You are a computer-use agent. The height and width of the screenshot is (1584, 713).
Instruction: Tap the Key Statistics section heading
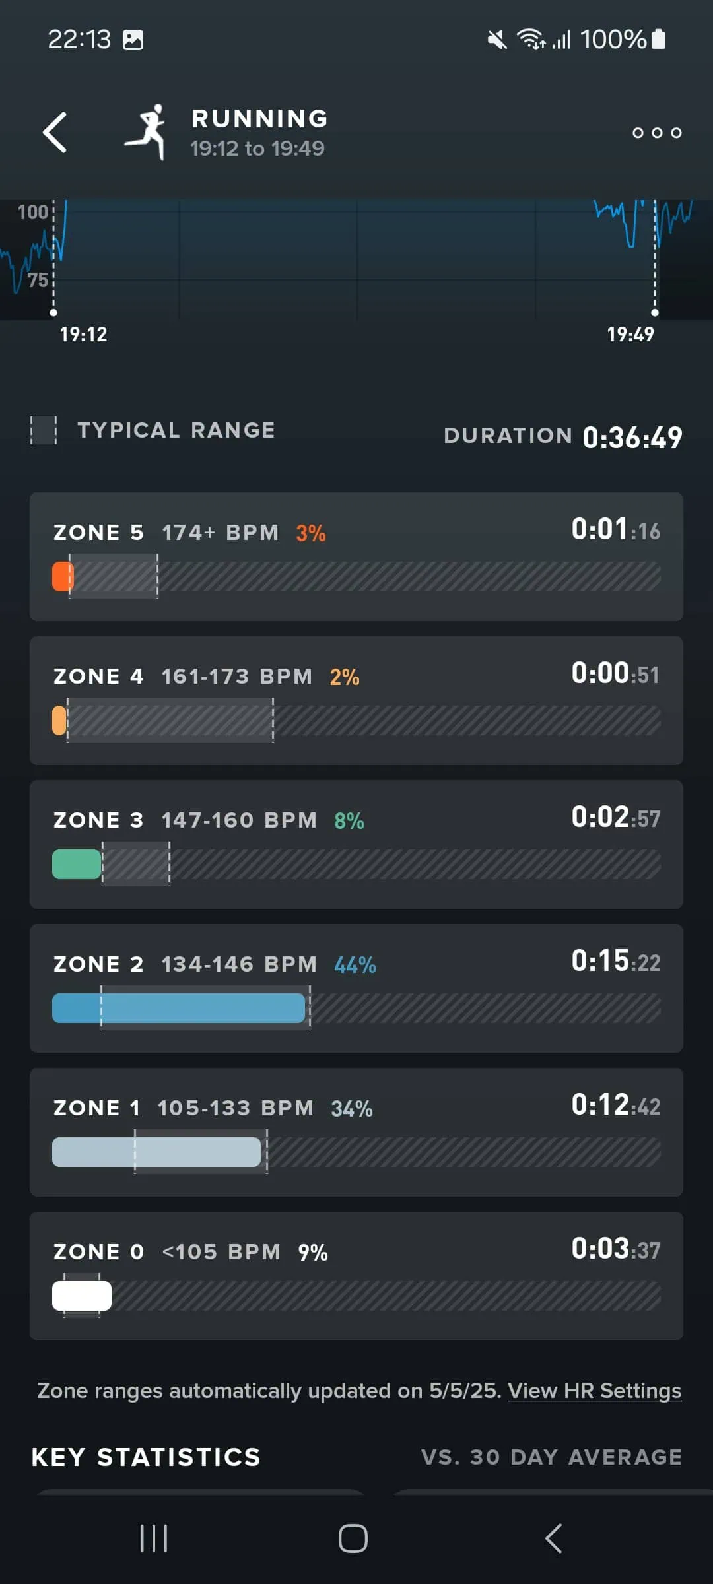146,1457
